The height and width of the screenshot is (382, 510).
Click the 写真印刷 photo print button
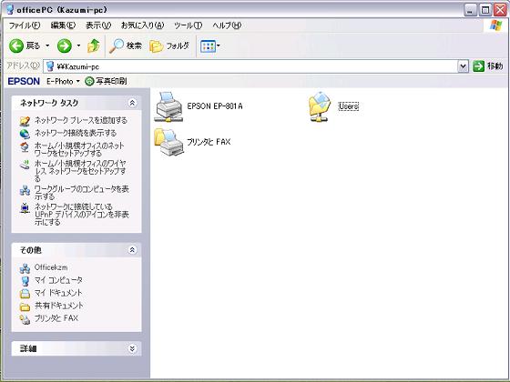[106, 81]
